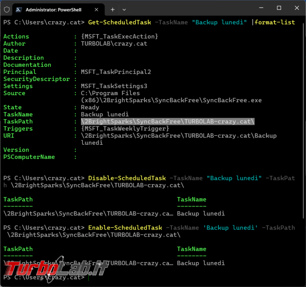Close the Administrator: PowerShell tab
Viewport: 306px width, 287px height.
click(97, 9)
